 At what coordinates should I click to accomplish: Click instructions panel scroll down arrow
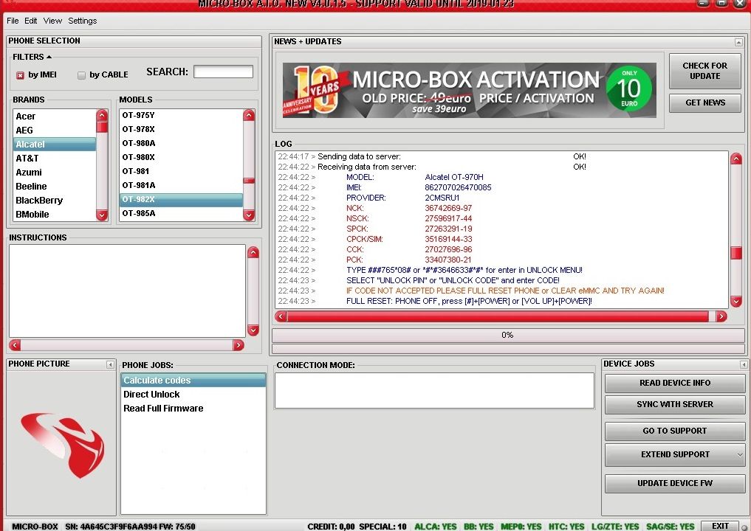253,330
